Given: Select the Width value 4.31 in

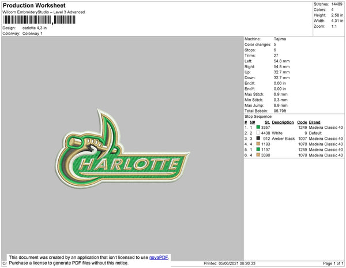Looking at the screenshot, I should click(337, 21).
